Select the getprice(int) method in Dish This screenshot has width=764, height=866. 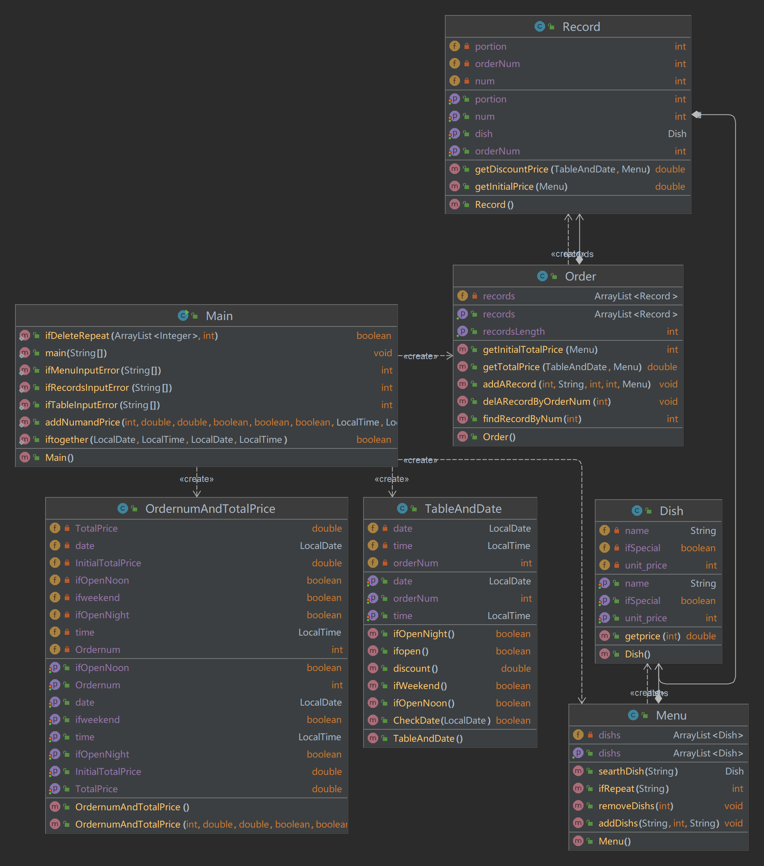[652, 636]
